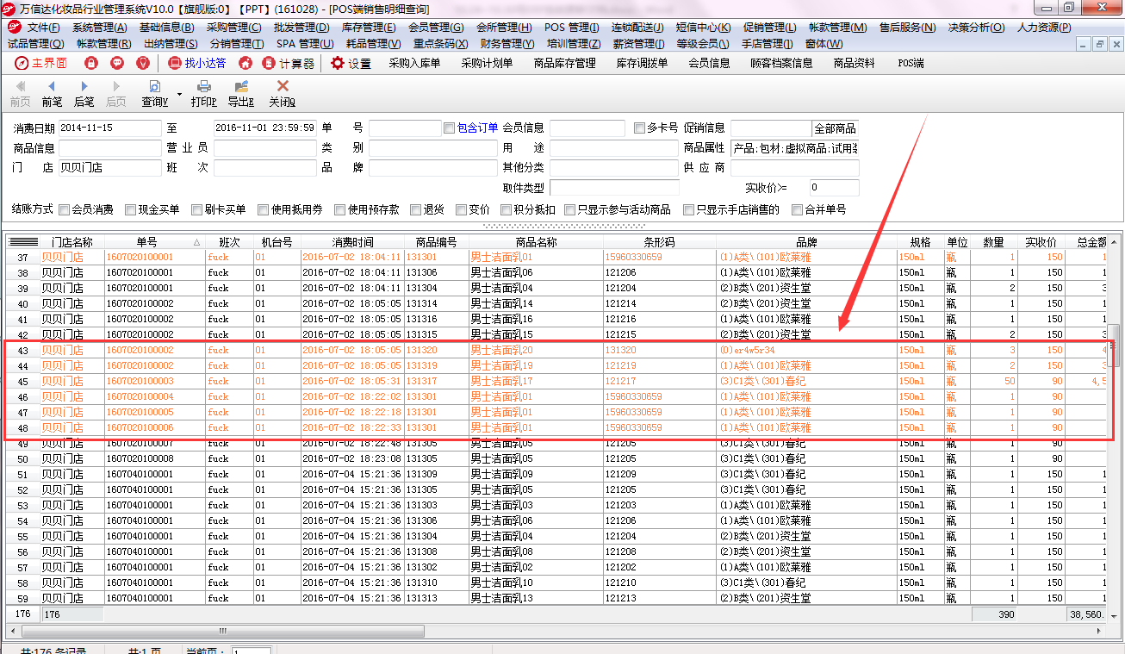Click into the 实收价>= input field
This screenshot has width=1125, height=654.
[x=834, y=188]
